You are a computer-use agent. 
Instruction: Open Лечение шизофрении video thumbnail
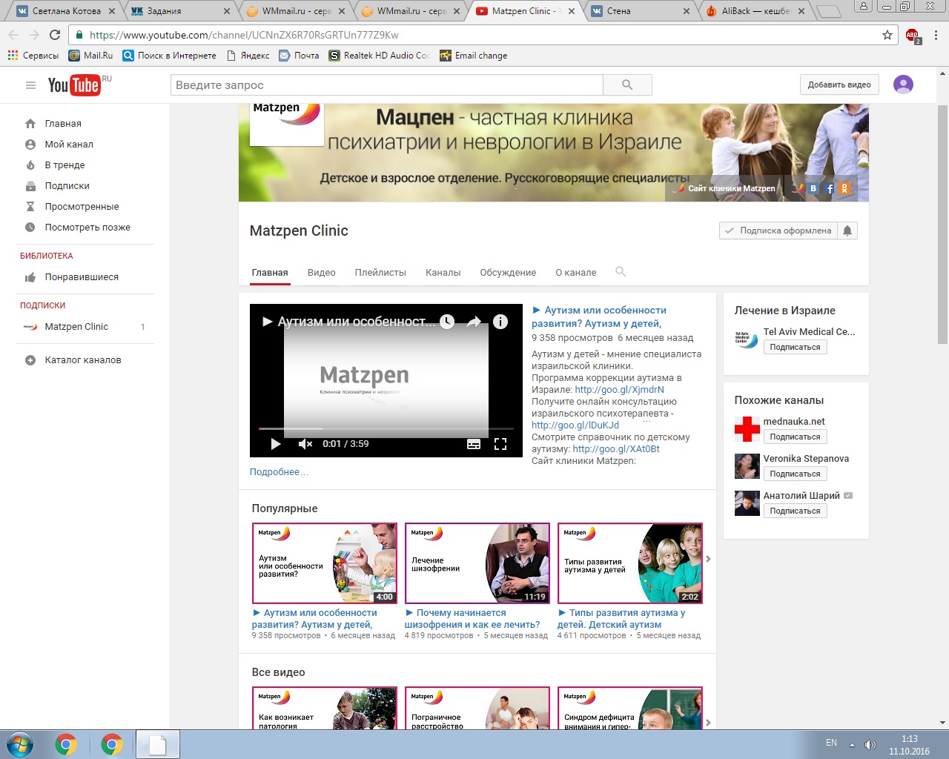pyautogui.click(x=477, y=563)
